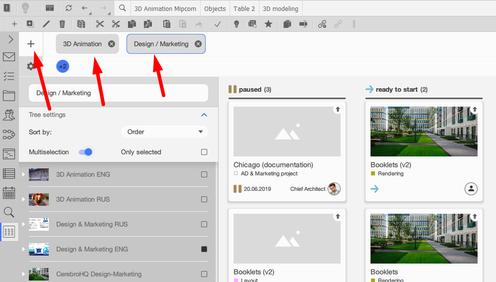Open the layout panels icon
The image size is (496, 282).
click(x=50, y=8)
